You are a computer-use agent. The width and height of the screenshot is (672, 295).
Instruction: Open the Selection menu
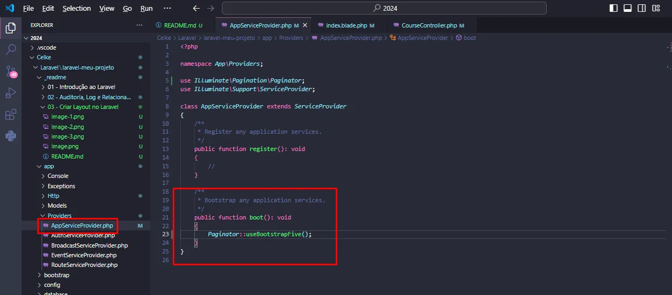[77, 9]
